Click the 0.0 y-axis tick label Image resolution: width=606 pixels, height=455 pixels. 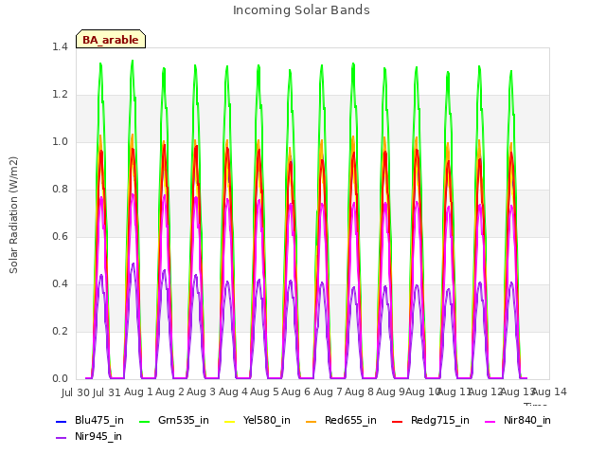[x=60, y=379]
